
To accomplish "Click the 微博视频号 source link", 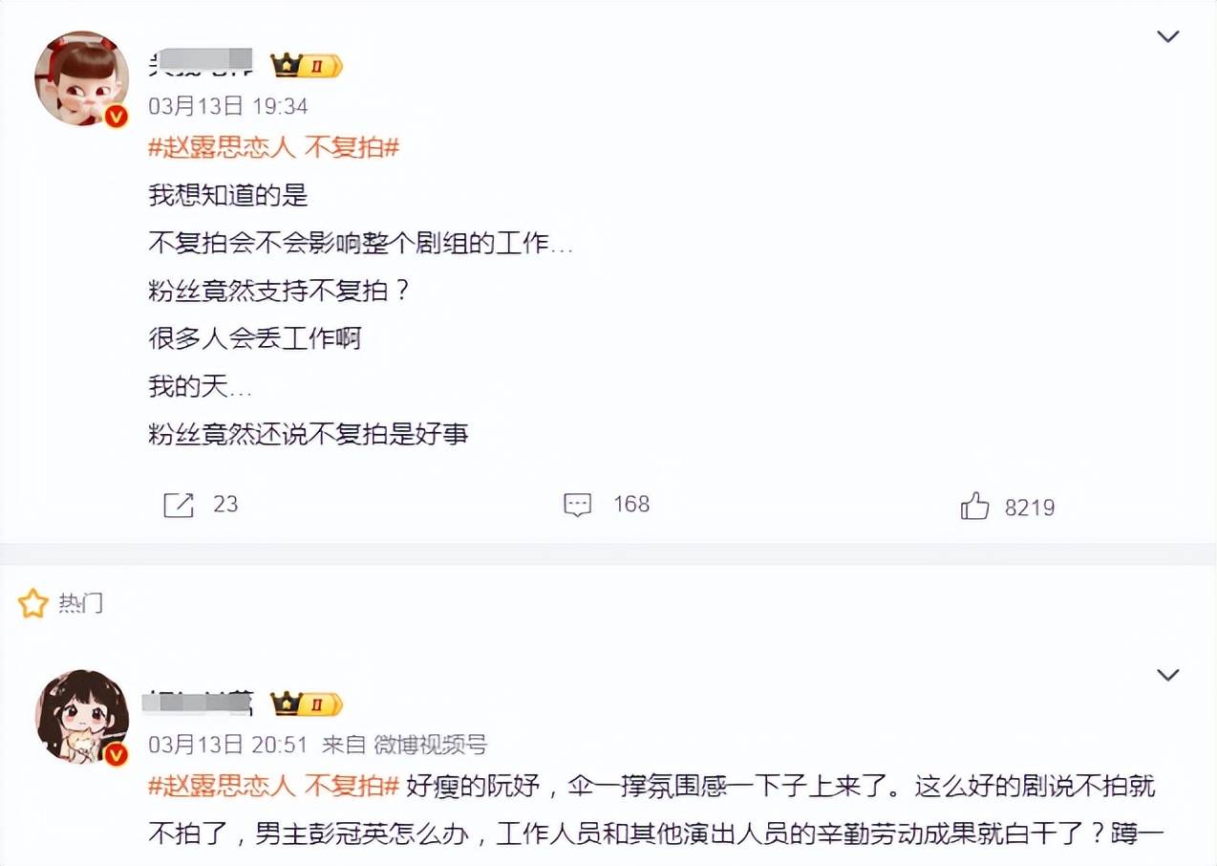I will point(430,745).
